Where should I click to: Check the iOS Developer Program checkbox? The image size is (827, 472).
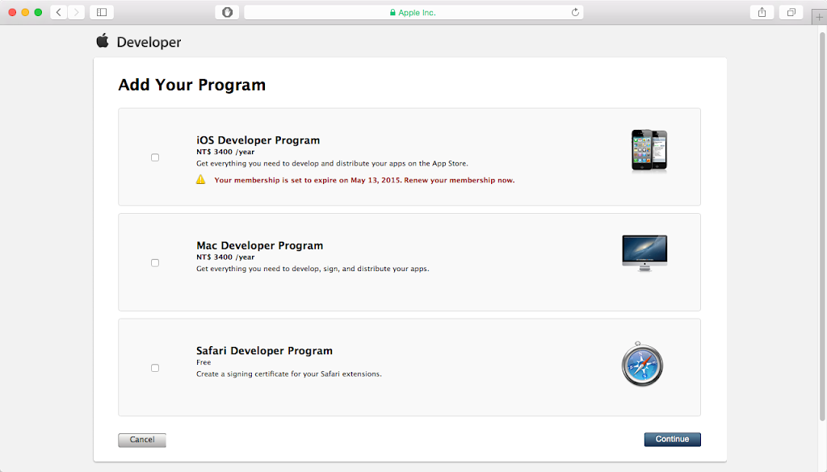pyautogui.click(x=155, y=157)
